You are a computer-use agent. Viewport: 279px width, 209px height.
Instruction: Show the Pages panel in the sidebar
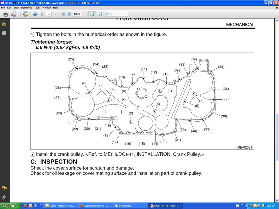coord(4,33)
